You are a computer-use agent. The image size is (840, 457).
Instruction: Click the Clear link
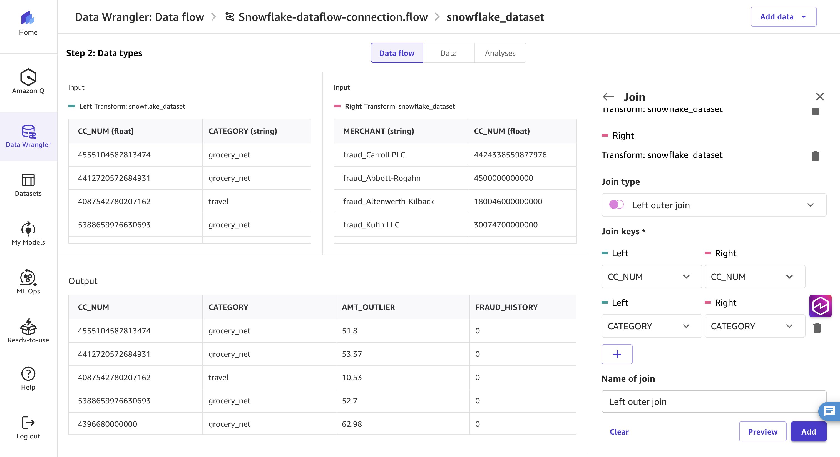pyautogui.click(x=619, y=431)
